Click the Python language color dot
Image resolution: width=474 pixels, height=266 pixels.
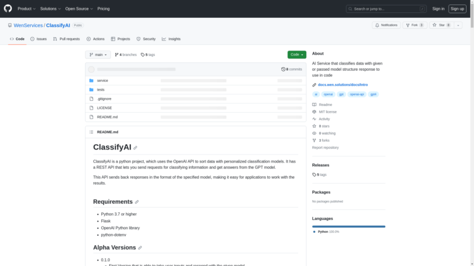(x=314, y=232)
